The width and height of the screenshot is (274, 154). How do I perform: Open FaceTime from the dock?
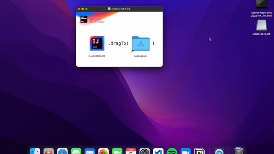(x=117, y=151)
